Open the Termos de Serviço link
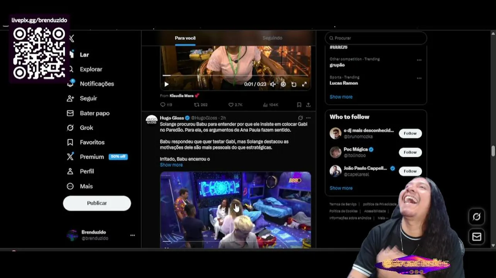Image resolution: width=496 pixels, height=278 pixels. point(343,204)
